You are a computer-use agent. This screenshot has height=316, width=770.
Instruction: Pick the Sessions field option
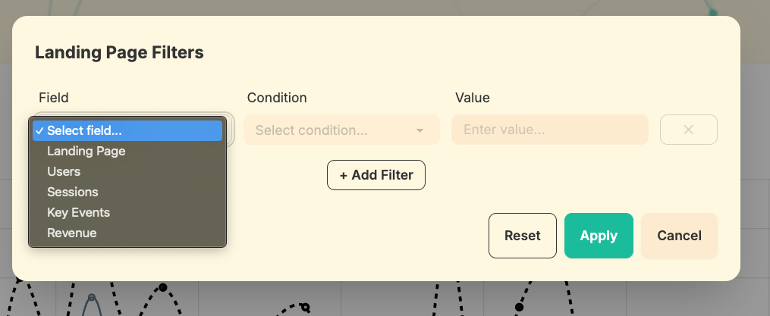pos(73,192)
